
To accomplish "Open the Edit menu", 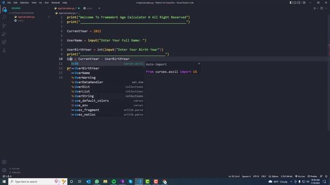I will (x=15, y=3).
